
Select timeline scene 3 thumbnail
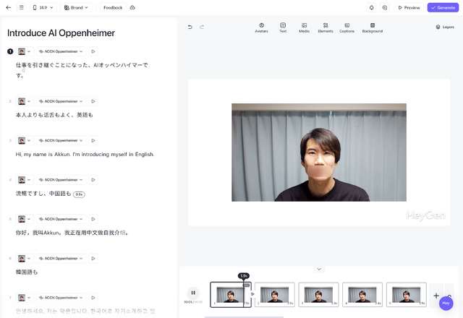[x=318, y=295]
